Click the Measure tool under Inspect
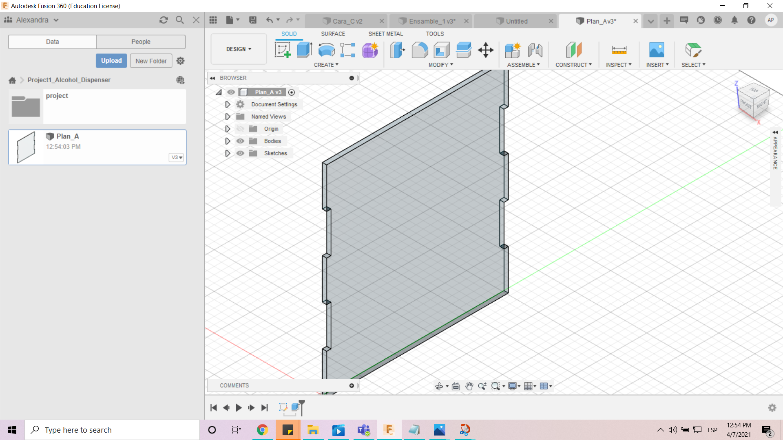This screenshot has height=440, width=783. [619, 51]
